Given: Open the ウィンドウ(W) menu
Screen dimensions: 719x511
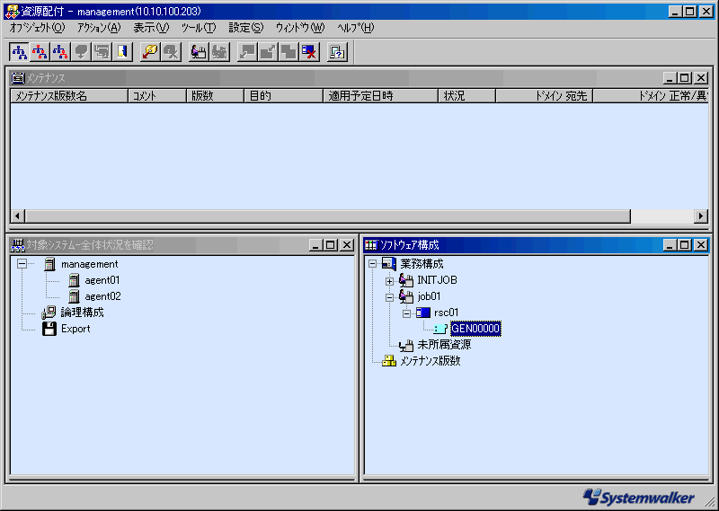Looking at the screenshot, I should click(300, 28).
